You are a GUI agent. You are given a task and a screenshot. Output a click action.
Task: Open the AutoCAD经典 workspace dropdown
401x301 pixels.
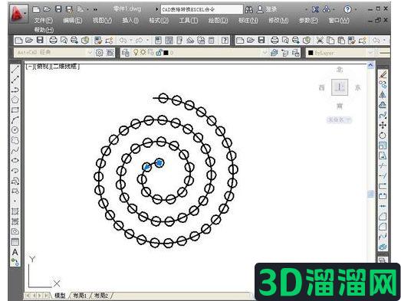coord(90,53)
